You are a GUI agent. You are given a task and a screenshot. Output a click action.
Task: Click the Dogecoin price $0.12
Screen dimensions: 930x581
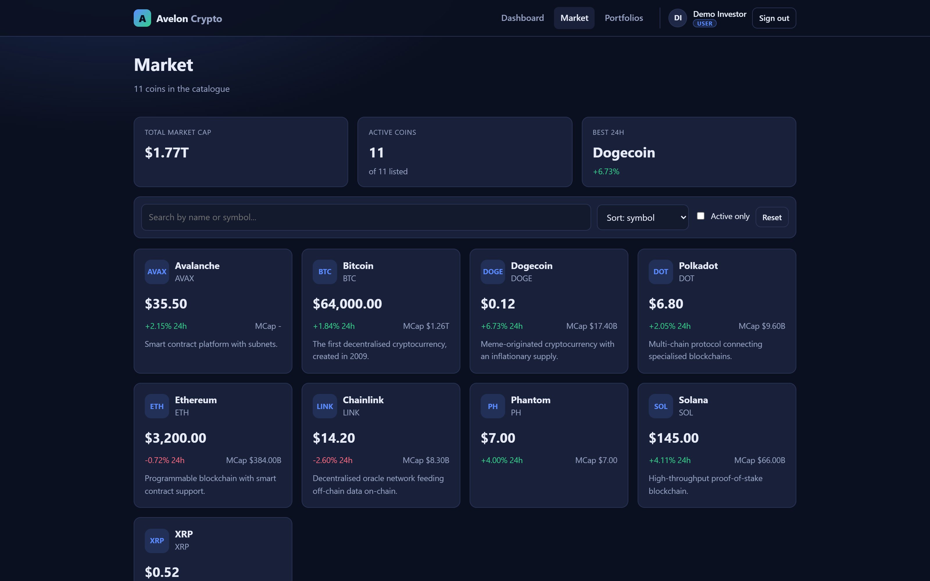498,304
